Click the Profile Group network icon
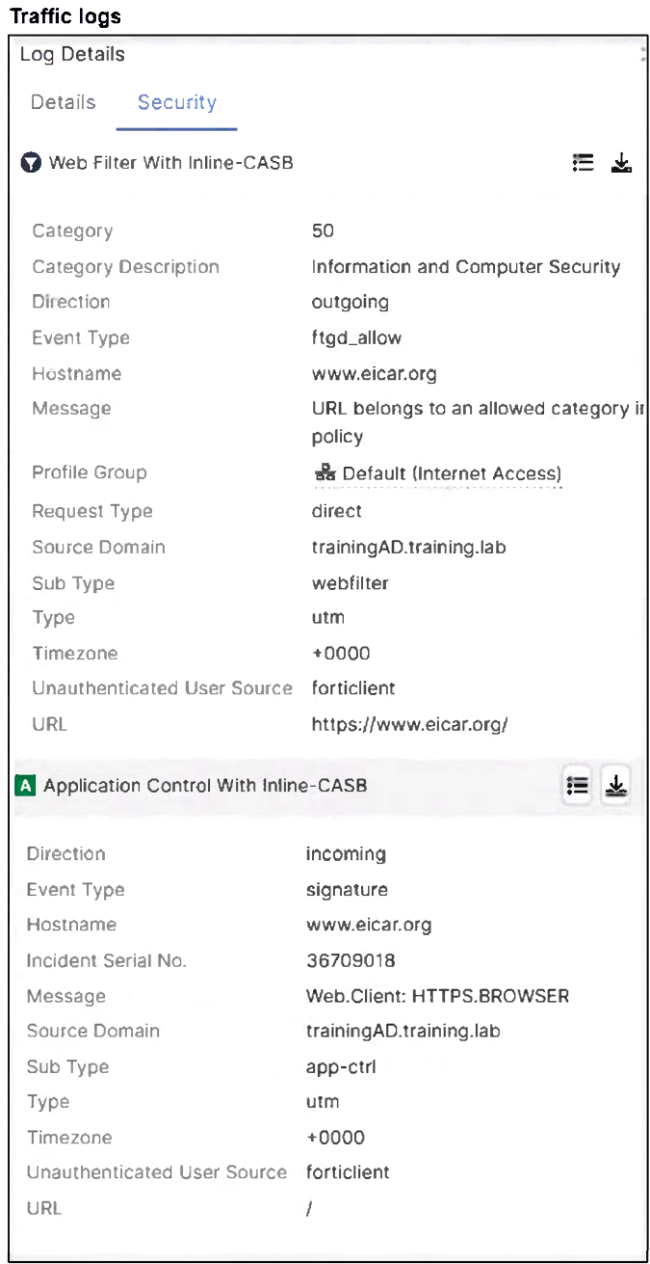The height and width of the screenshot is (1264, 650). pos(324,473)
